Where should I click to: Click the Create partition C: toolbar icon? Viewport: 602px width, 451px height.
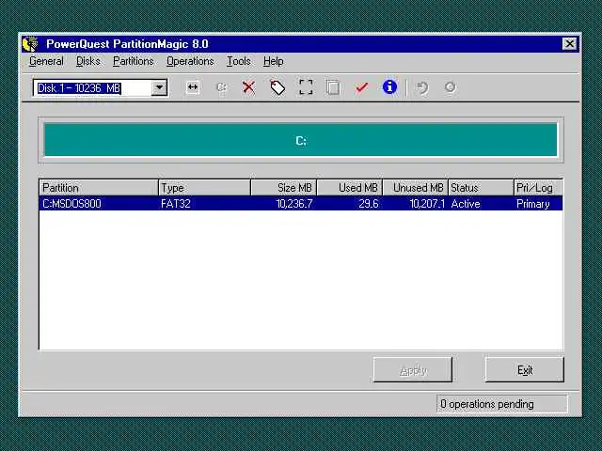pyautogui.click(x=222, y=87)
